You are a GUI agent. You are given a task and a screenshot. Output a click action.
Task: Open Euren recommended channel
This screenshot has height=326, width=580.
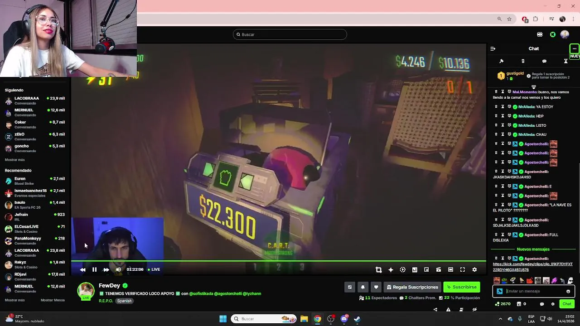click(x=35, y=181)
